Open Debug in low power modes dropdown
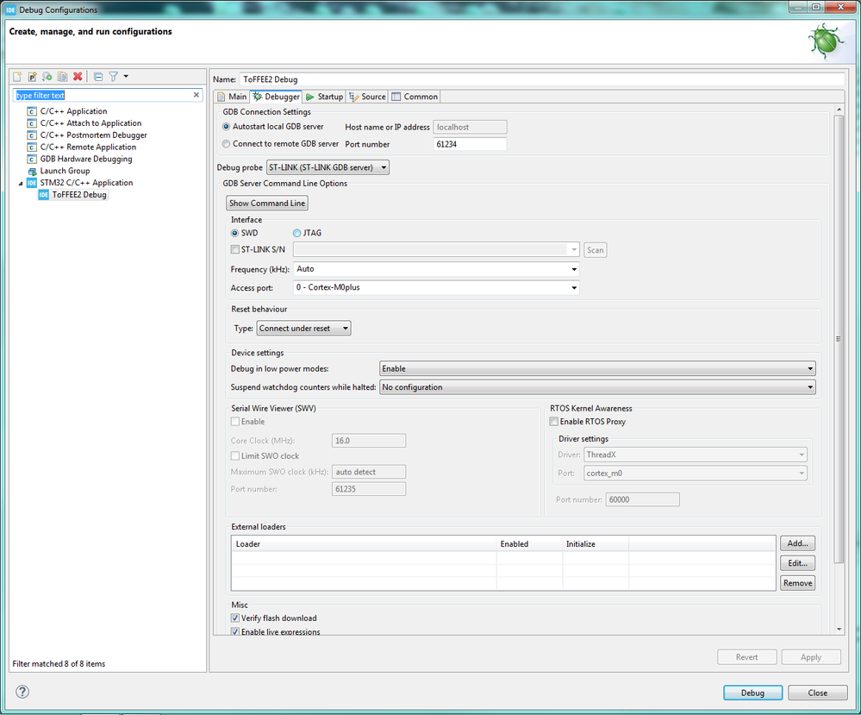Image resolution: width=861 pixels, height=715 pixels. [x=597, y=369]
